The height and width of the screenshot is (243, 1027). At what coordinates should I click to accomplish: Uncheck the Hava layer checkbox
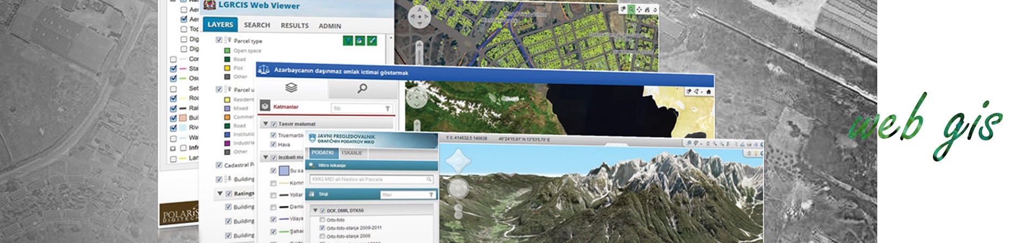coord(274,144)
